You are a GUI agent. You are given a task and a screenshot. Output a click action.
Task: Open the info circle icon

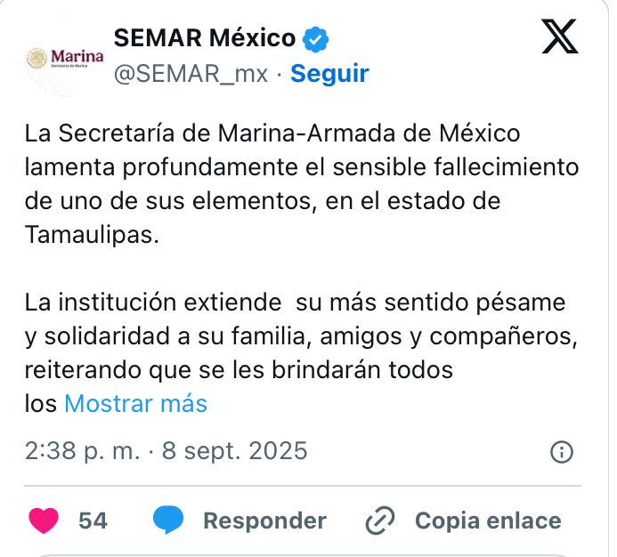tap(561, 451)
